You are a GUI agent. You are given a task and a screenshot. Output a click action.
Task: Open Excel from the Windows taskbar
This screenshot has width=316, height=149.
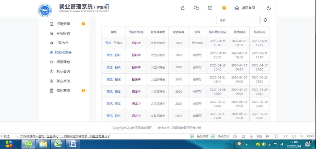58,144
